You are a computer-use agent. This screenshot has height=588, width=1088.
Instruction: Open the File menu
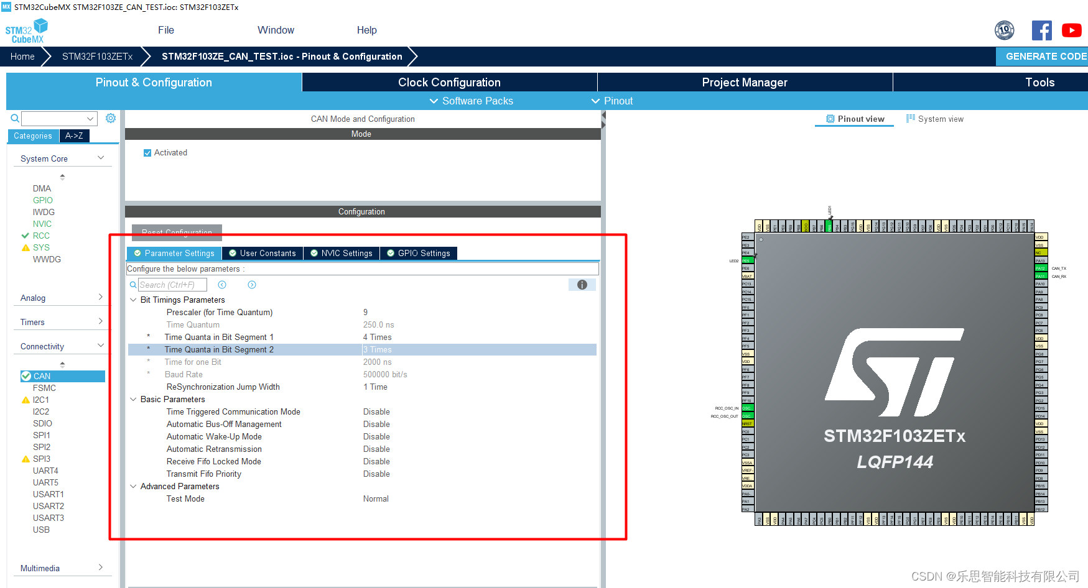[x=166, y=30]
